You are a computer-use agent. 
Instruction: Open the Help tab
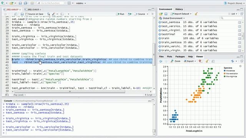[190, 56]
